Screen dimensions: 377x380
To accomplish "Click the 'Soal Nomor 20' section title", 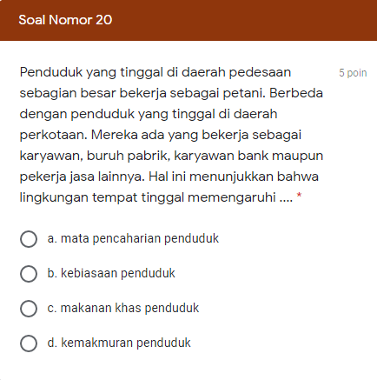I will tap(65, 20).
